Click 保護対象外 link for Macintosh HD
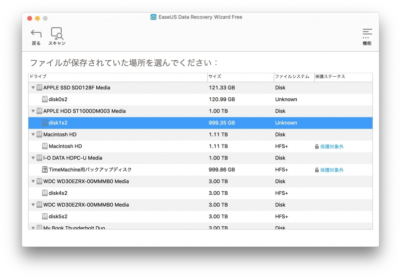This screenshot has height=278, width=401. [x=331, y=147]
